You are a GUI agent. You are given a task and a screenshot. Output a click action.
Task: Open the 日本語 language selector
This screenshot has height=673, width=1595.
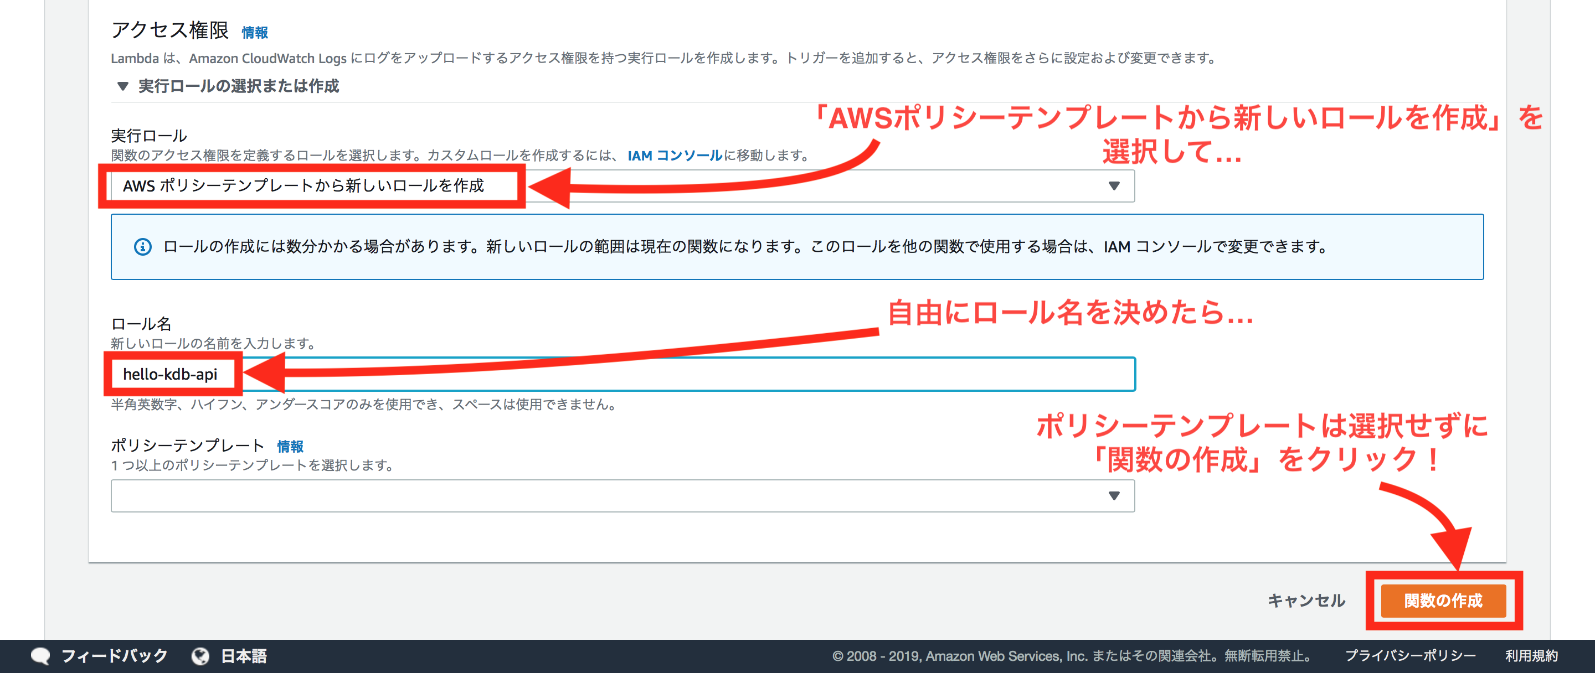tap(243, 656)
